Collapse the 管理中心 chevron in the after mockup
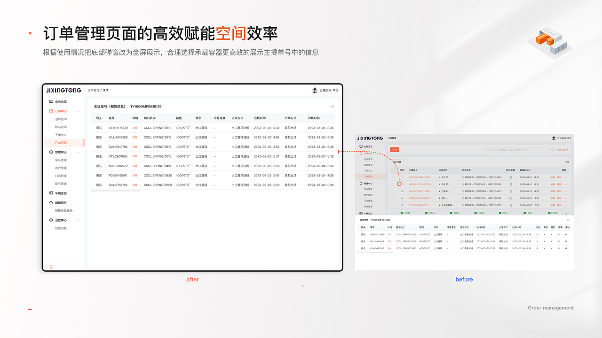Image resolution: width=602 pixels, height=338 pixels. pyautogui.click(x=78, y=152)
